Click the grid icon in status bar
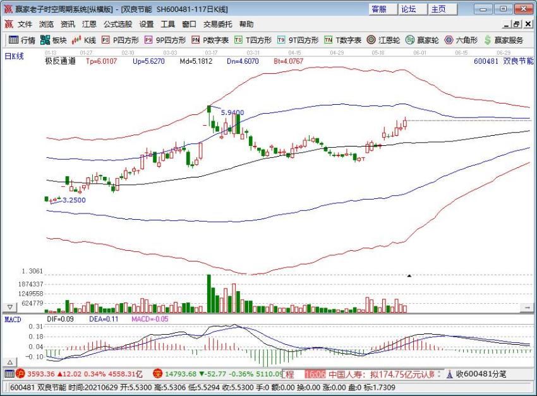Screen dimensions: 537x396 (9, 374)
